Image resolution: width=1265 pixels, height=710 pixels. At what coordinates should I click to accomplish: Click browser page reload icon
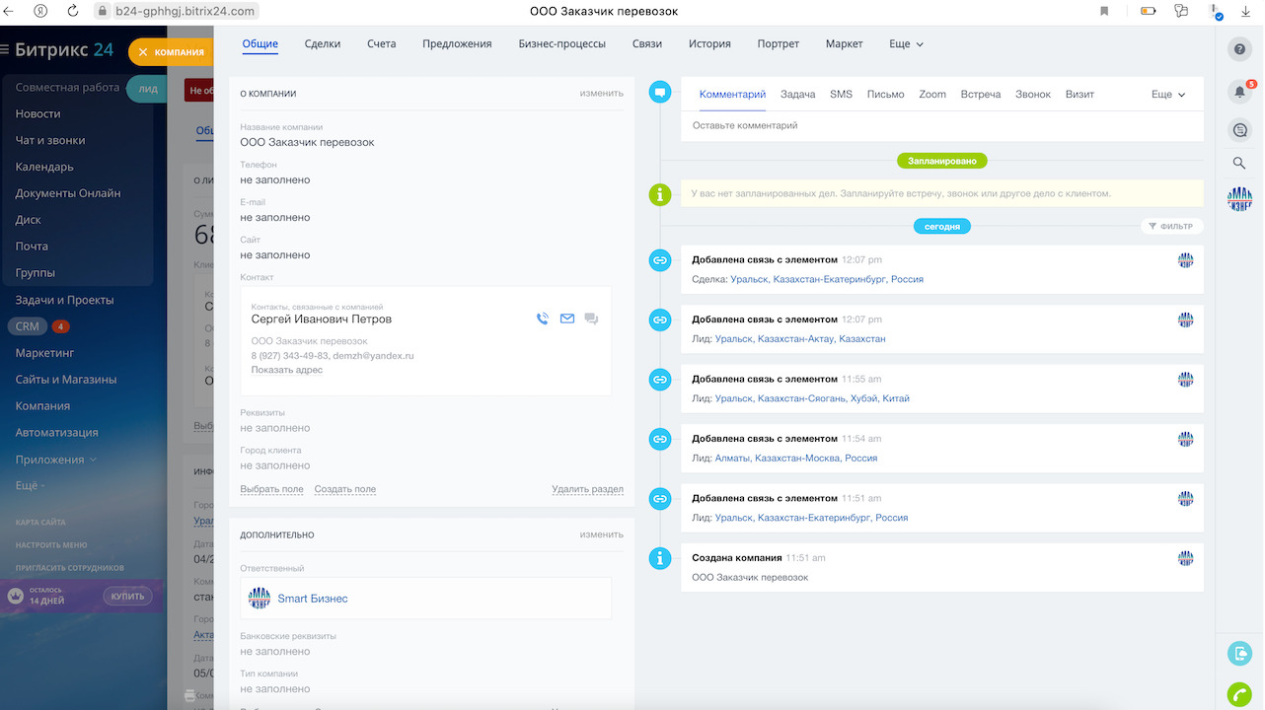(73, 11)
